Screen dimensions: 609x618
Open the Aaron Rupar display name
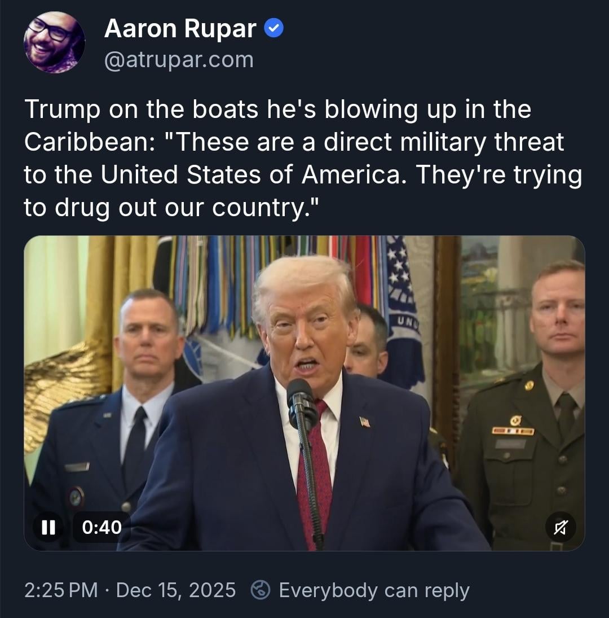(180, 29)
